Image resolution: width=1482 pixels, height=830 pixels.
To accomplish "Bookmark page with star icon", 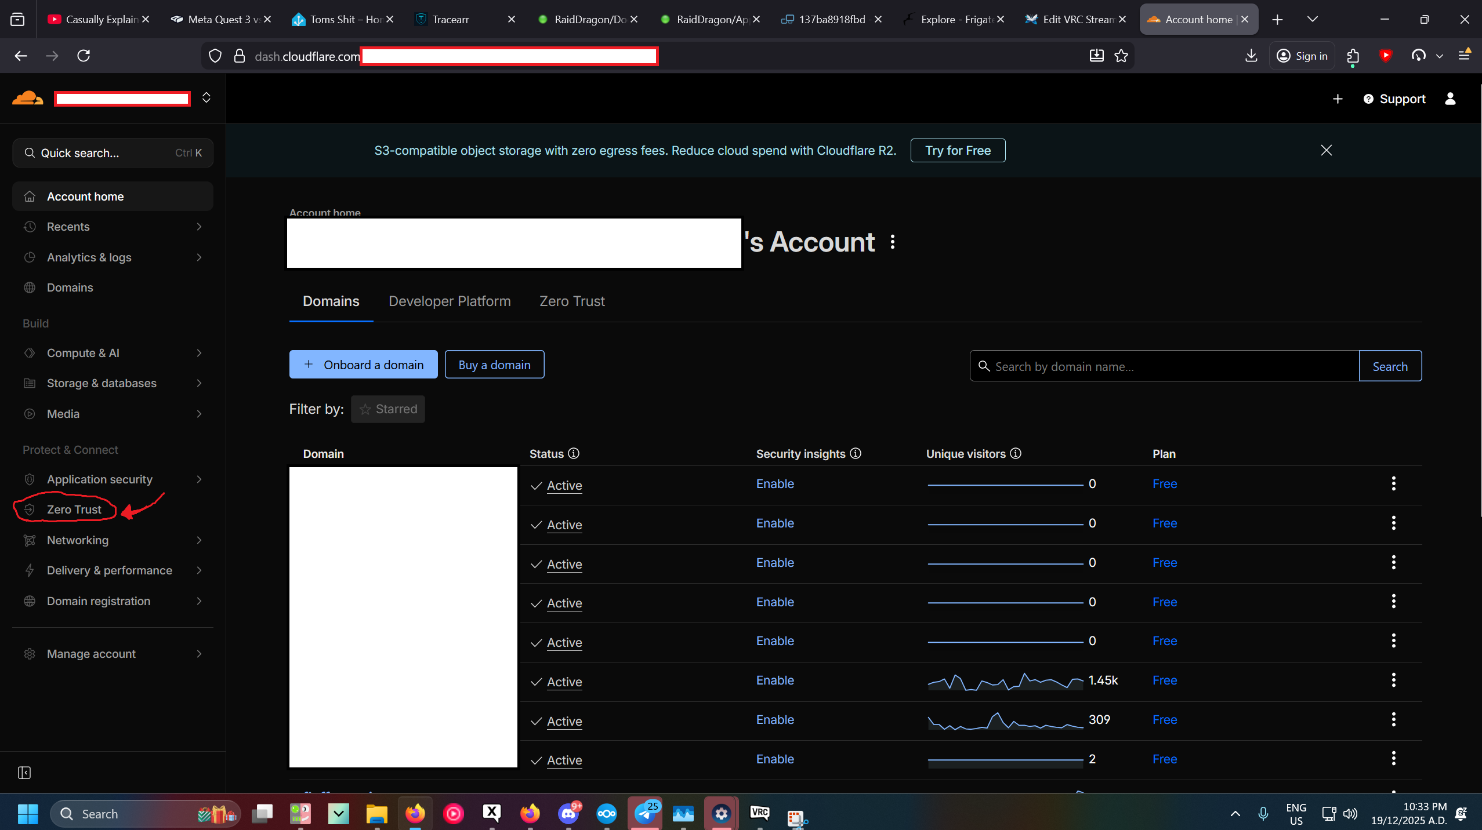I will coord(1121,56).
